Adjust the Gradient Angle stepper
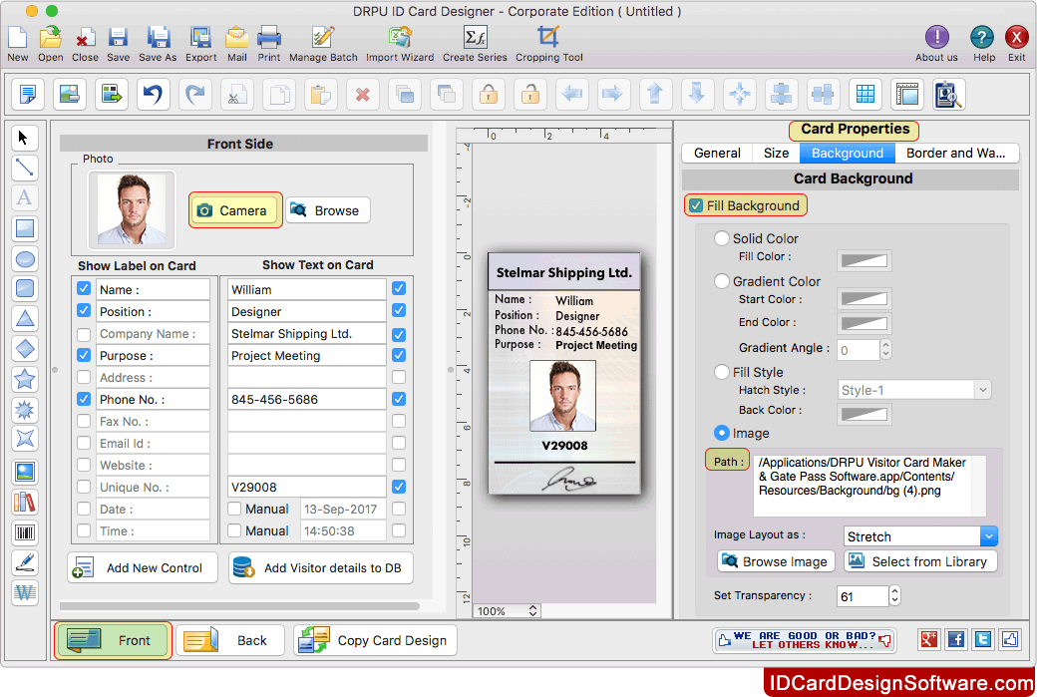This screenshot has height=697, width=1037. point(885,349)
